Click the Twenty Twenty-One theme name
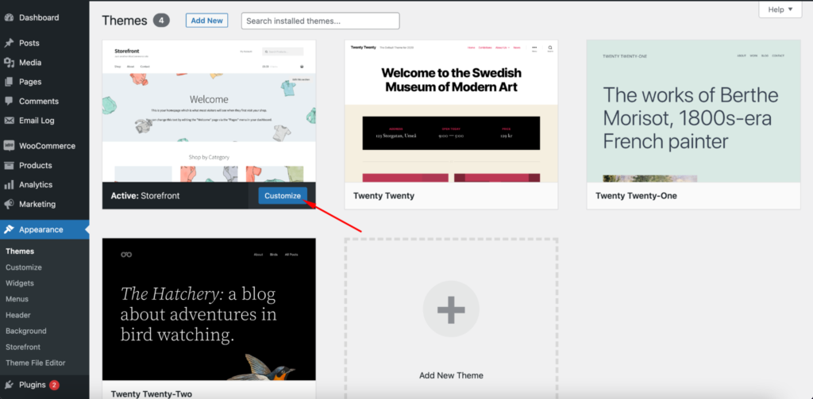Screen dimensions: 813x399 coord(636,196)
